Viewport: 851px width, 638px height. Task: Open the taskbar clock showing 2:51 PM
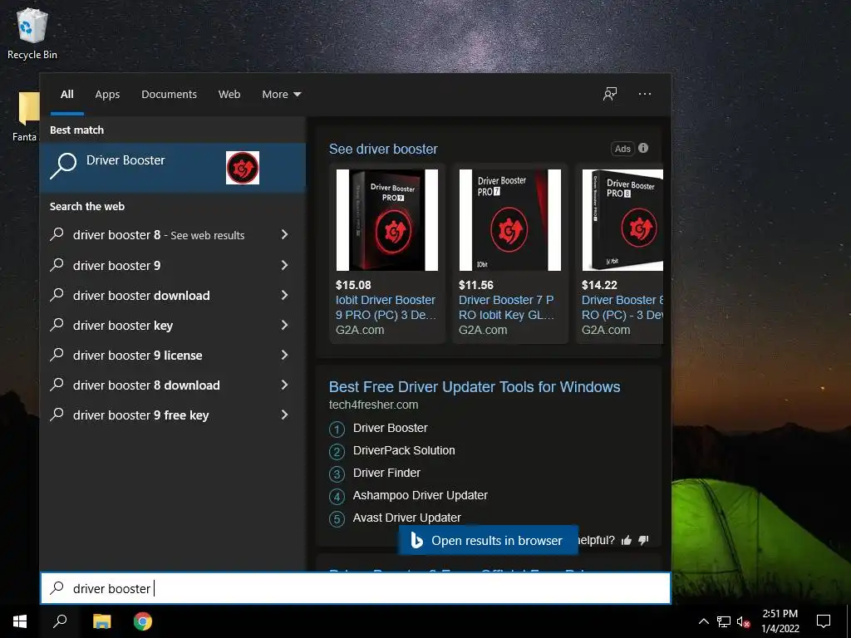[x=780, y=621]
